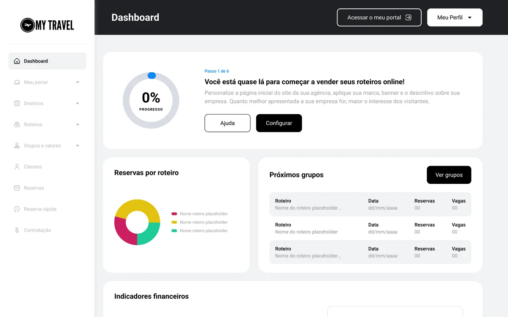
Task: Open Reserva rápida in the sidebar
Action: [x=47, y=209]
